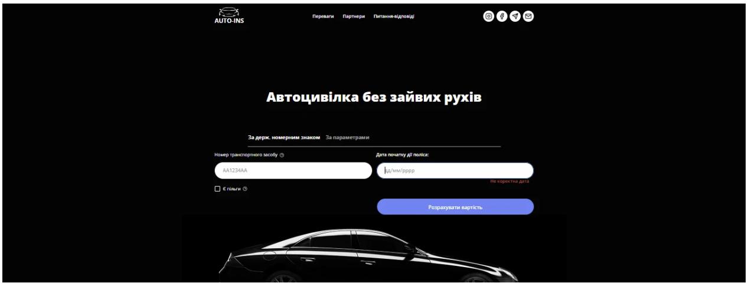The width and height of the screenshot is (748, 286).
Task: Show help icon beside Є пільги
Action: coord(245,189)
